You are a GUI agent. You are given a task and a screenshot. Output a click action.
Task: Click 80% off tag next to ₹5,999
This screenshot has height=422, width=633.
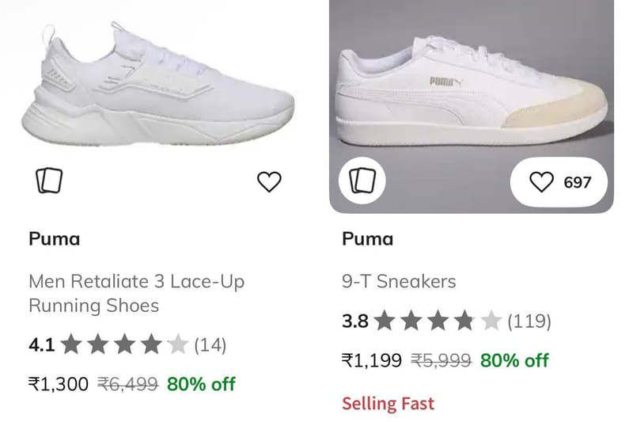(x=514, y=359)
